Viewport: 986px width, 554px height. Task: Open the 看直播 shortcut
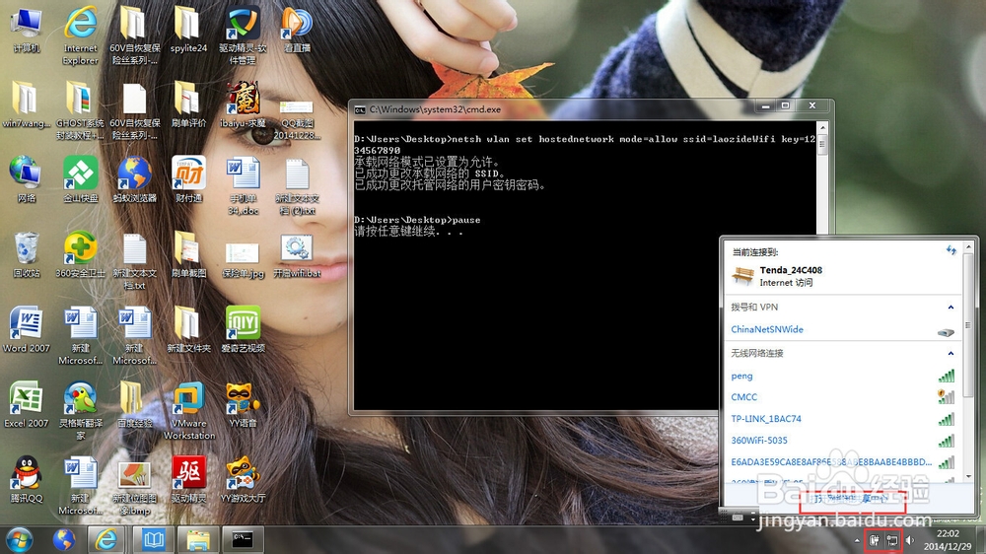297,31
